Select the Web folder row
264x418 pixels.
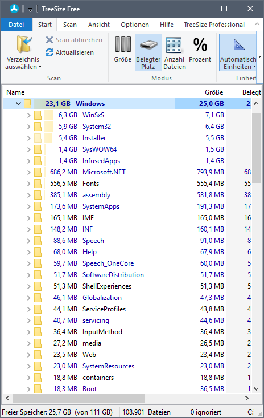pos(127,355)
